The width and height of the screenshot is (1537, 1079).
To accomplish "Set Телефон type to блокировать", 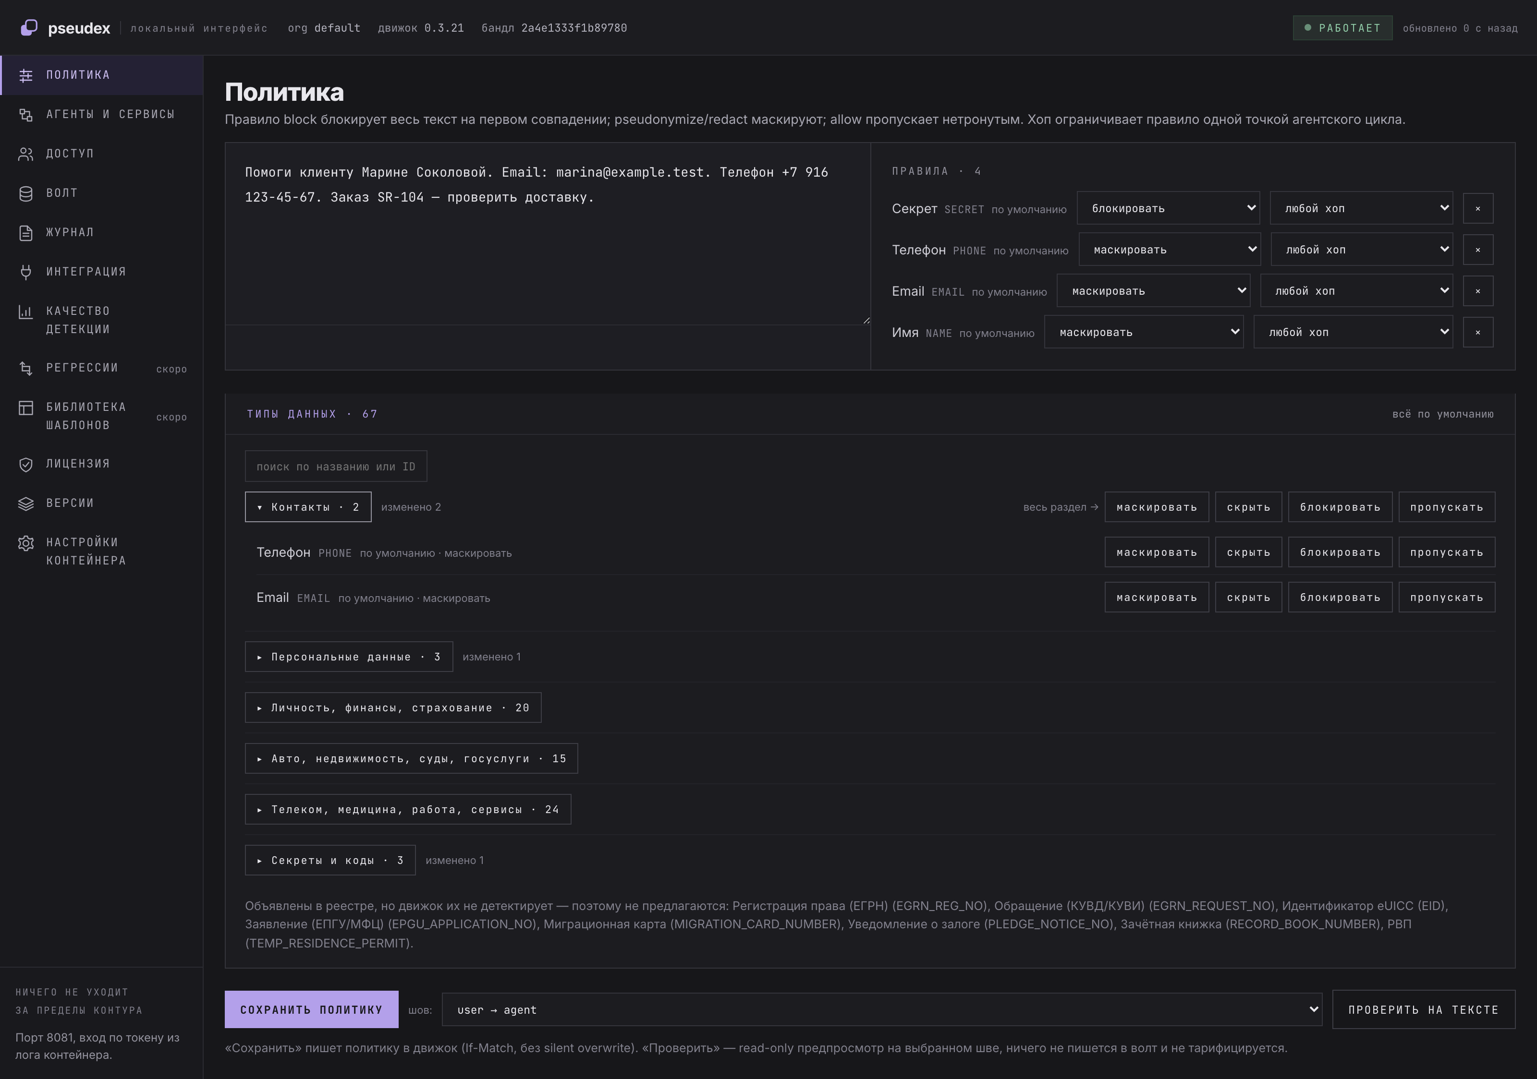I will 1340,552.
